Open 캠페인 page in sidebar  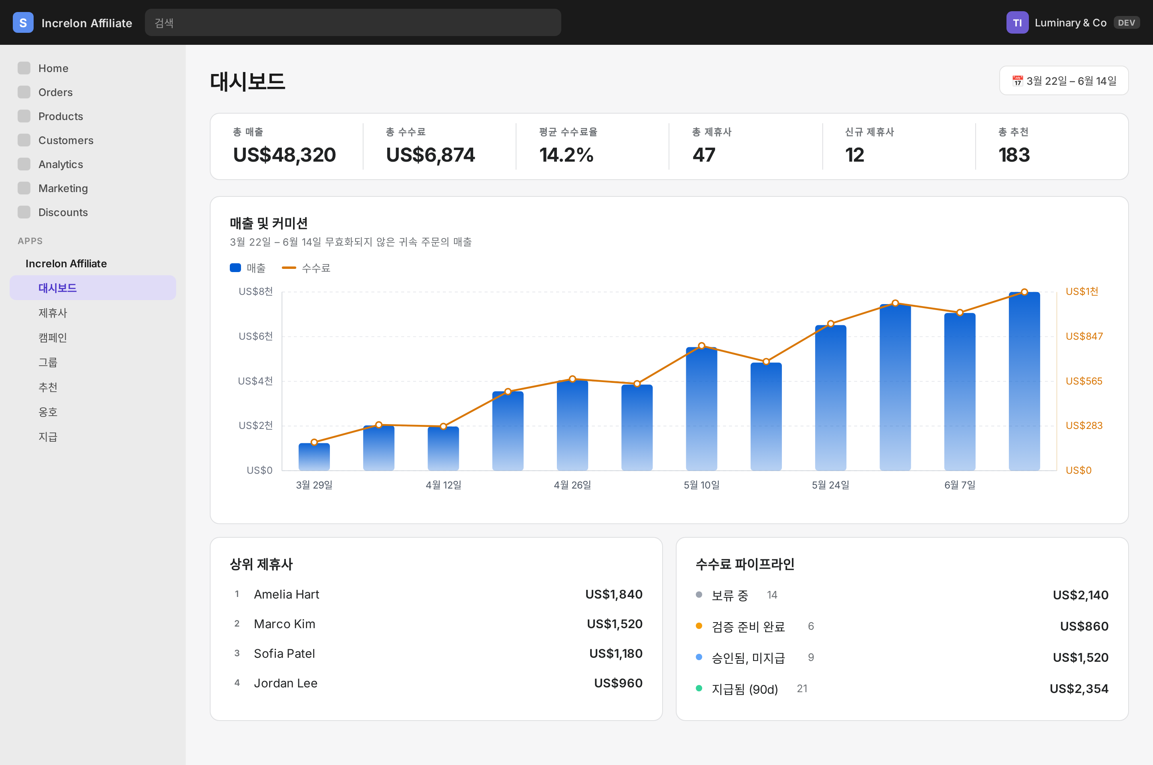(93, 337)
